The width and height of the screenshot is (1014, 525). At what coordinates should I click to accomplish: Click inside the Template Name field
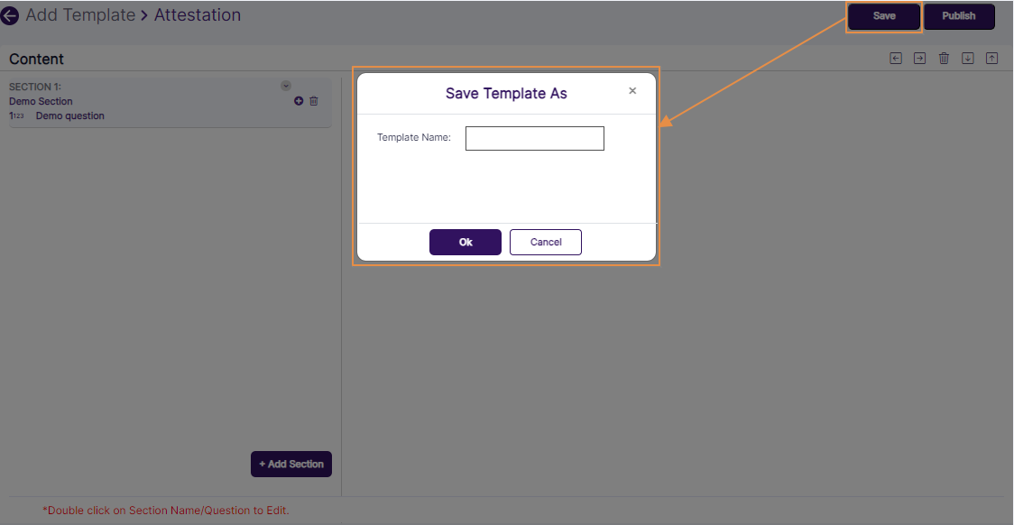tap(534, 138)
